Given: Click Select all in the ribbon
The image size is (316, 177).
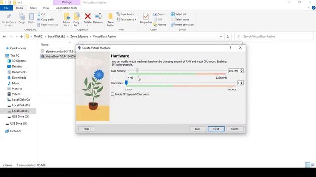Looking at the screenshot, I should click(x=178, y=14).
